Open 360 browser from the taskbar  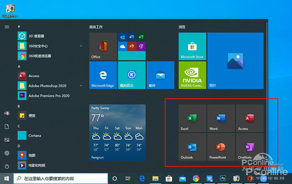point(196,179)
